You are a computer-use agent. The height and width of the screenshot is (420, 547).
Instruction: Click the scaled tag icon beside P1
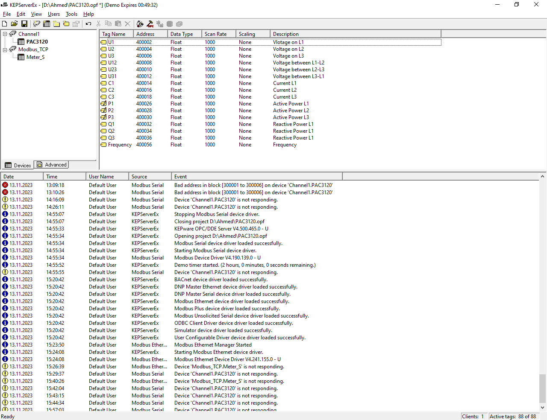pos(103,104)
